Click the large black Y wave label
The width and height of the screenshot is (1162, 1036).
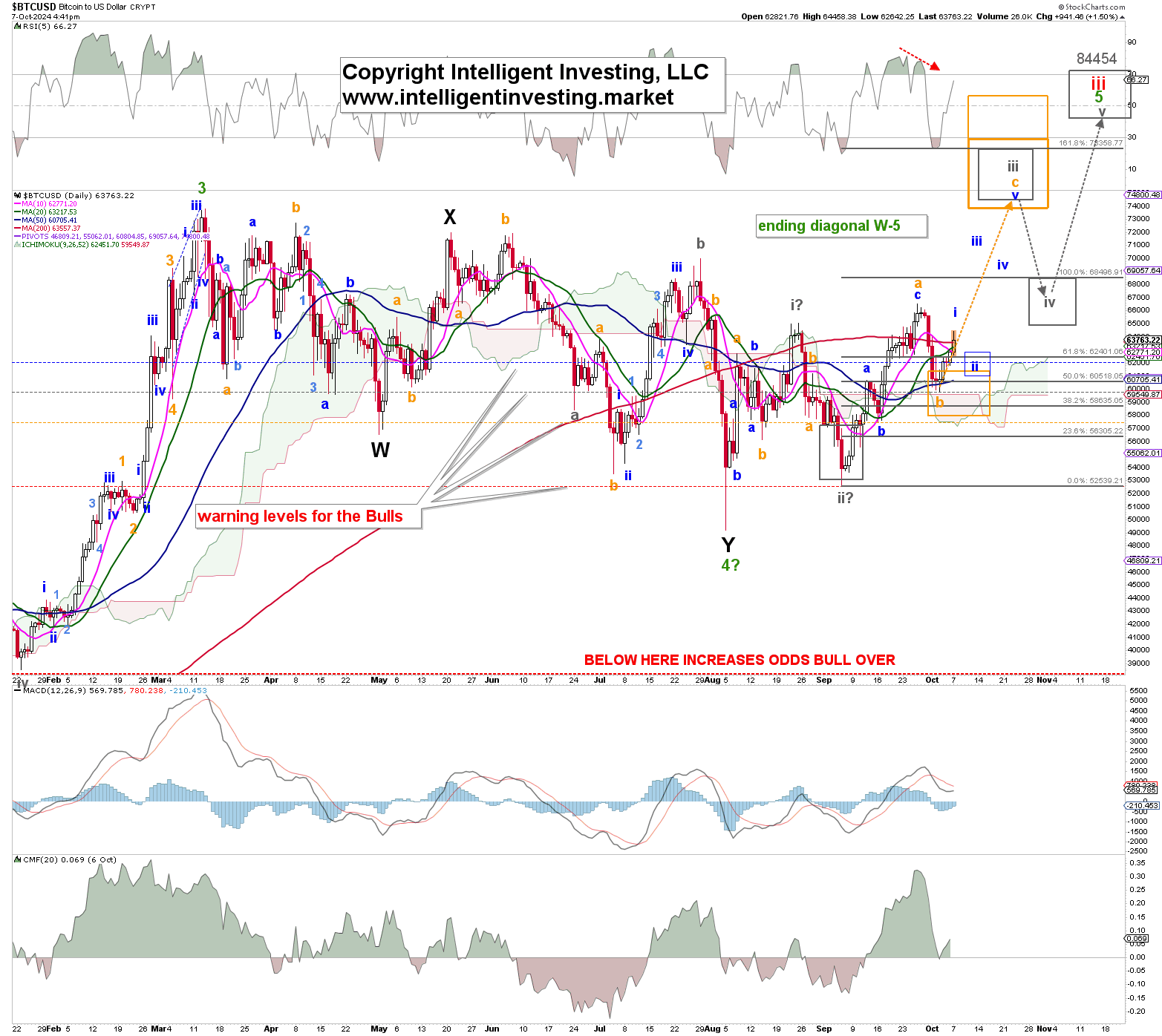coord(728,544)
